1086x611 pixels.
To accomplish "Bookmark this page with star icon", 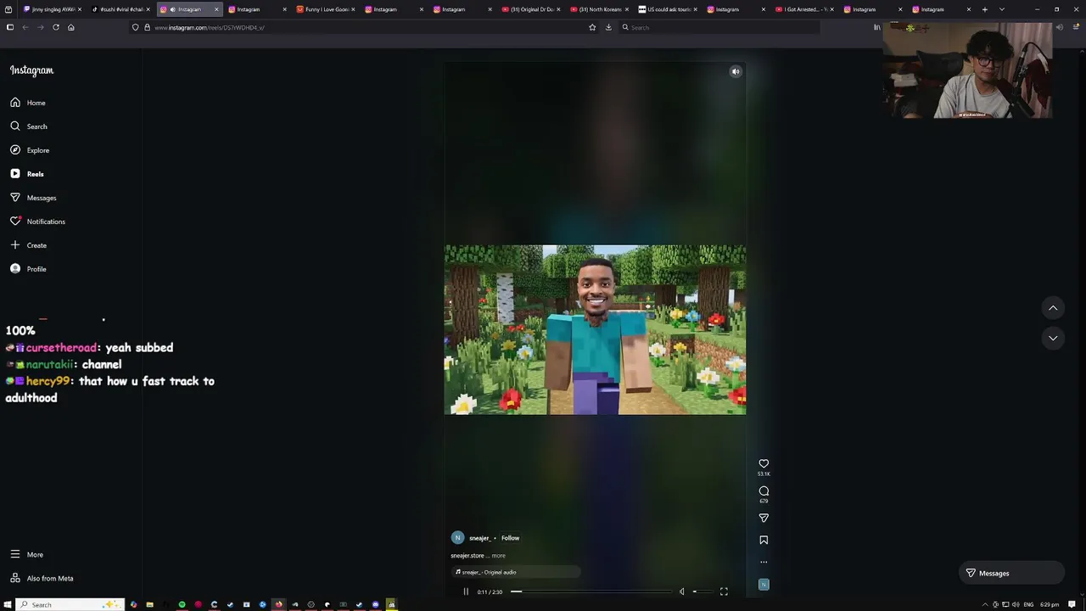I will point(592,27).
